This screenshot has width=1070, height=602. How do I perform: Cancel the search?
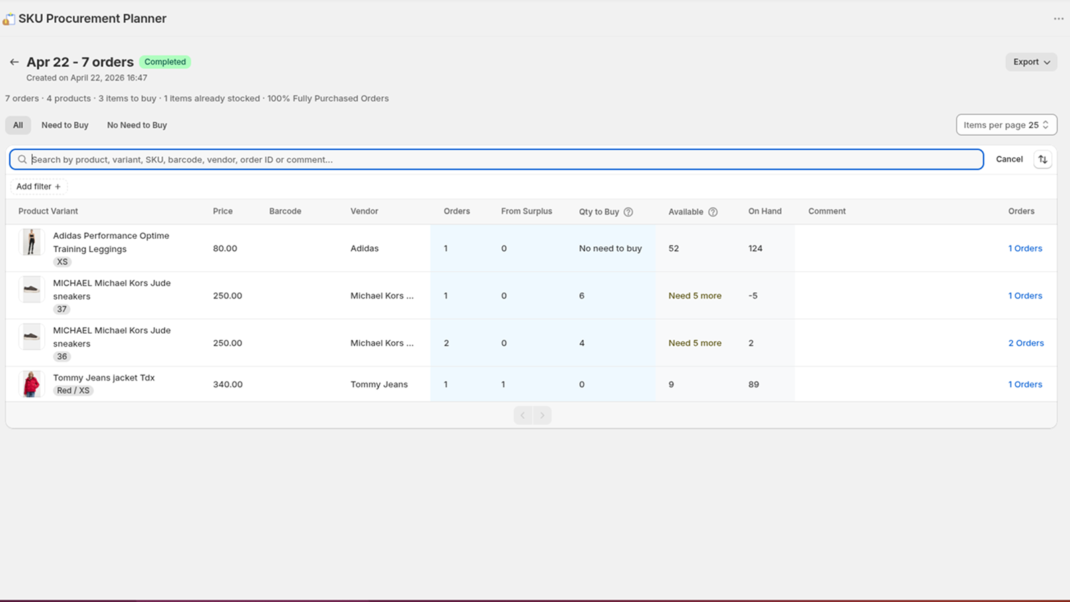pos(1008,159)
